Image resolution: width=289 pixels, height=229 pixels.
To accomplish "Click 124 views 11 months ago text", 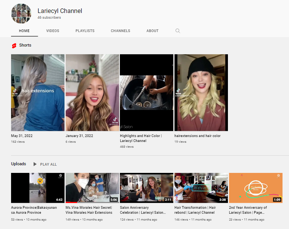I will 139,219.
